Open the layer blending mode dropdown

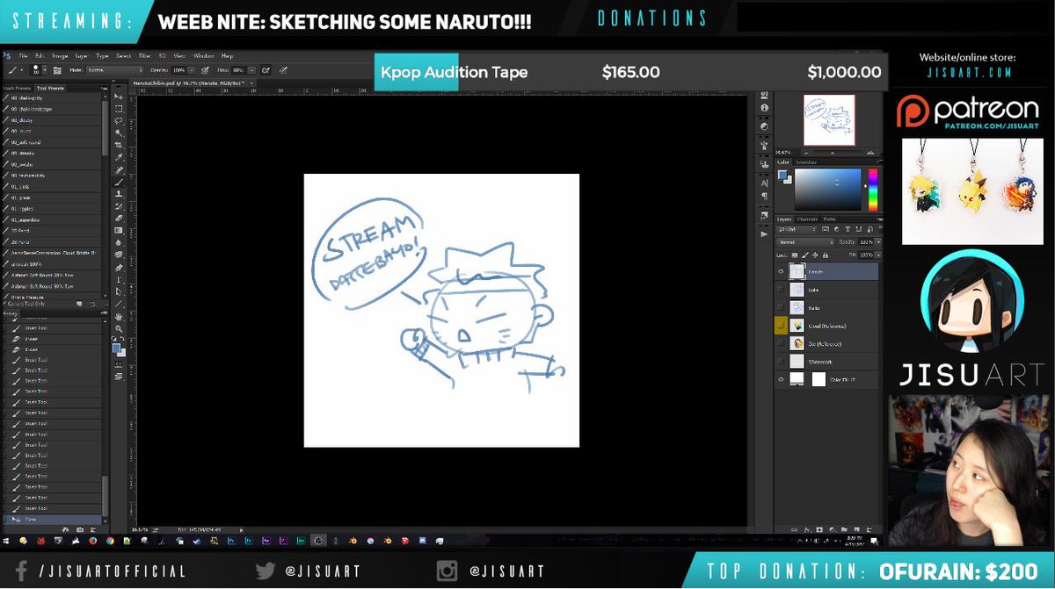(805, 242)
